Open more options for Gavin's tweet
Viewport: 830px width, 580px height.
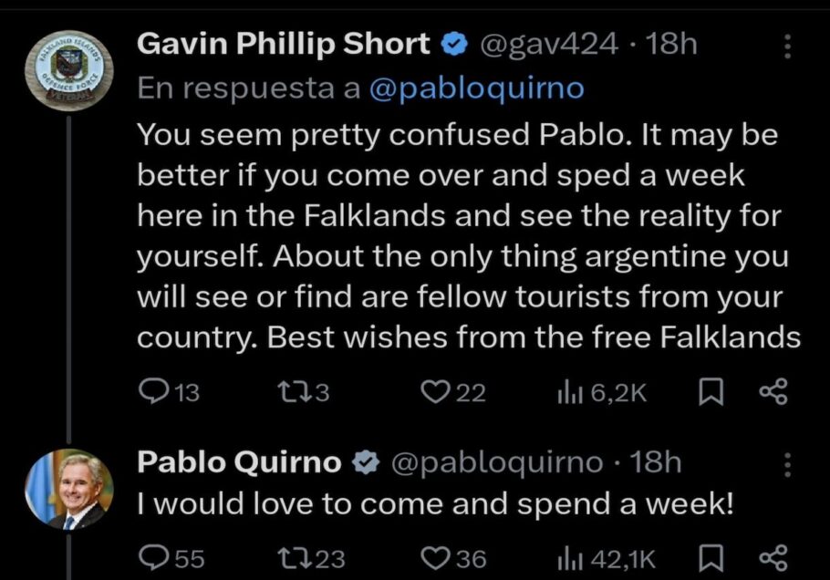788,47
